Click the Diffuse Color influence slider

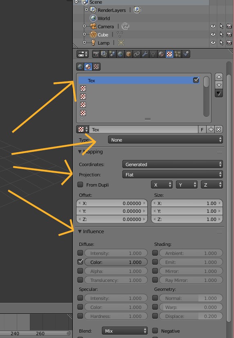click(x=116, y=262)
